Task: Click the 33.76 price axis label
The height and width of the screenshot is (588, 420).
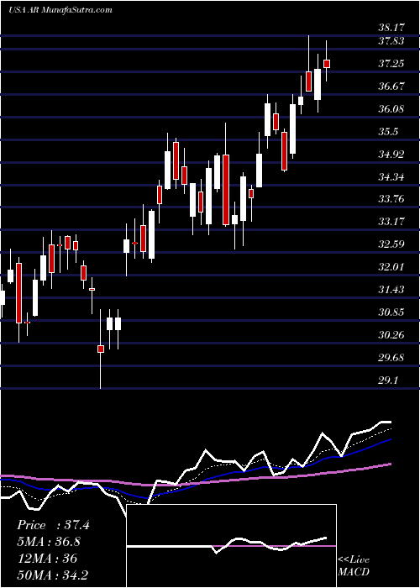Action: click(x=391, y=199)
